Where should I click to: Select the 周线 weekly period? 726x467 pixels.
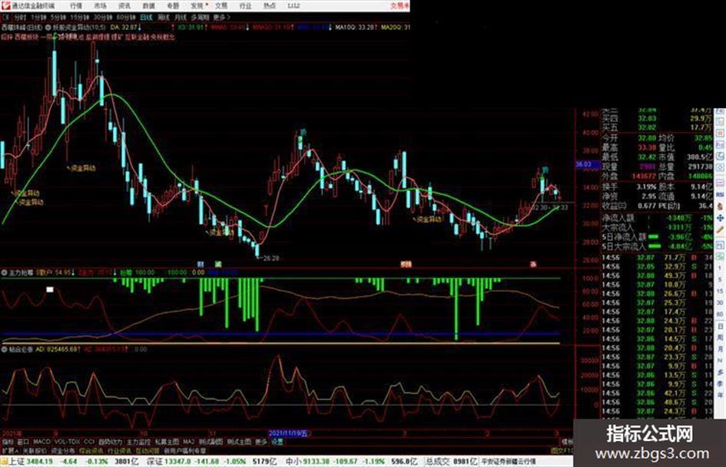164,17
